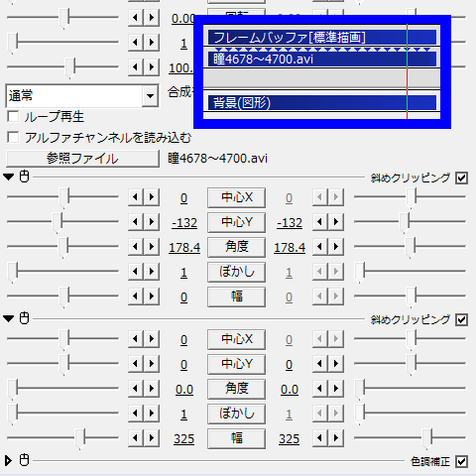Click the right slider of the -132 中心Y row
The image size is (476, 476).
410,221
